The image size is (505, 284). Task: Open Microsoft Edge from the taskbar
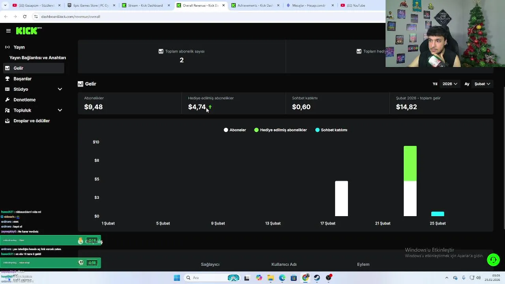[282, 278]
